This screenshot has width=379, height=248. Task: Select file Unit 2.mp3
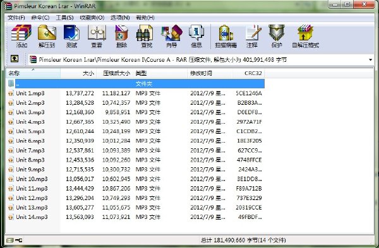(x=30, y=103)
